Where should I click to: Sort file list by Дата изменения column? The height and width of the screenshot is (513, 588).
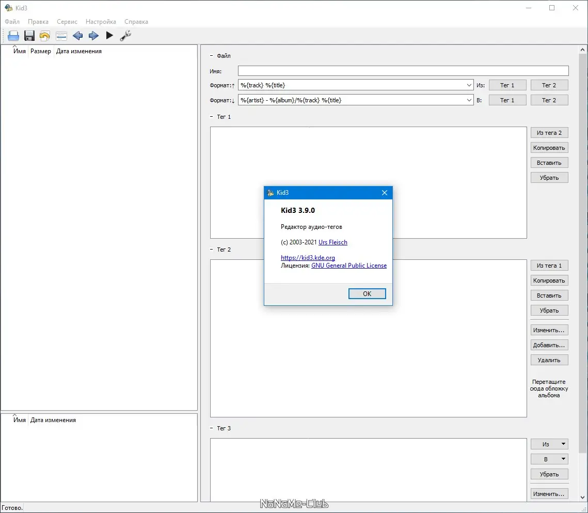[79, 52]
